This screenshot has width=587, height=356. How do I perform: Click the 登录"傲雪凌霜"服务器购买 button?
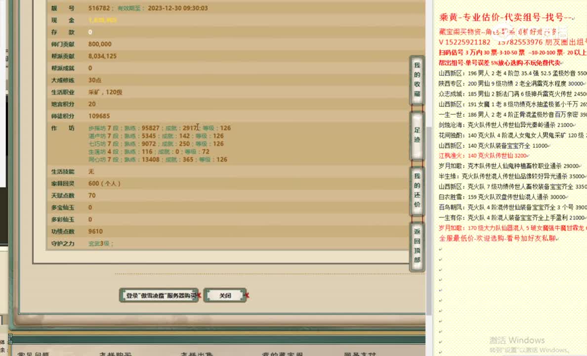(159, 295)
